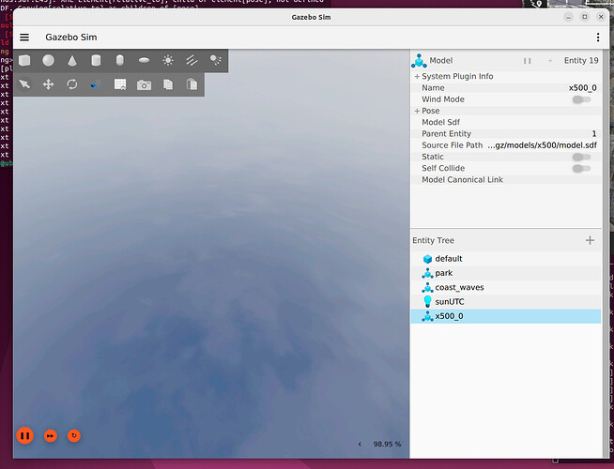The image size is (614, 469).
Task: Pause the simulation with orange button
Action: pos(24,435)
